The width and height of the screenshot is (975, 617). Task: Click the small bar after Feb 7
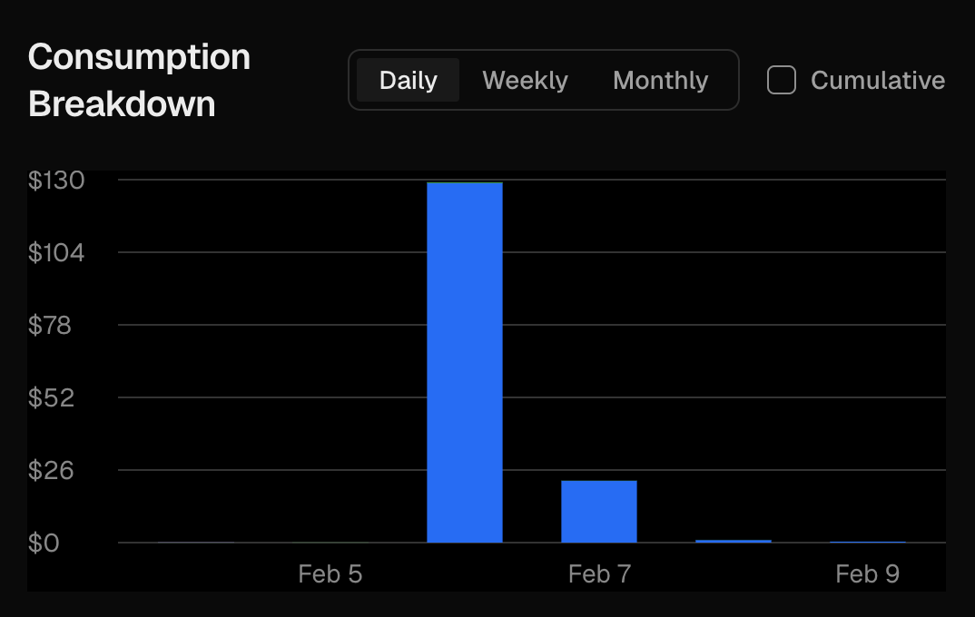(x=734, y=541)
